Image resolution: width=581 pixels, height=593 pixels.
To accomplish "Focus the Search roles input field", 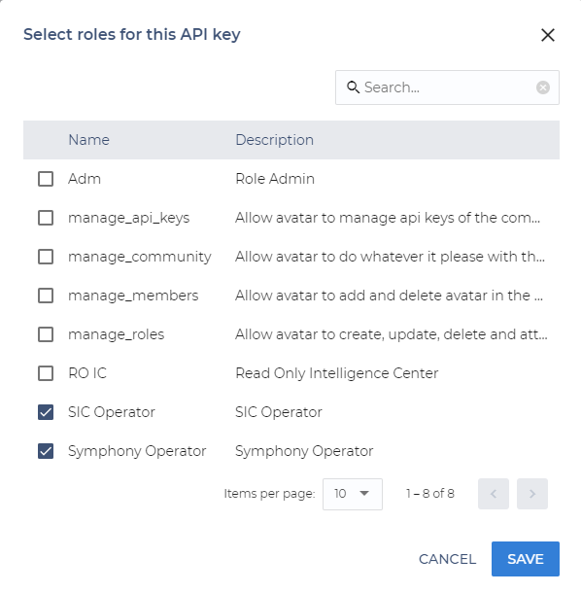I will click(447, 87).
